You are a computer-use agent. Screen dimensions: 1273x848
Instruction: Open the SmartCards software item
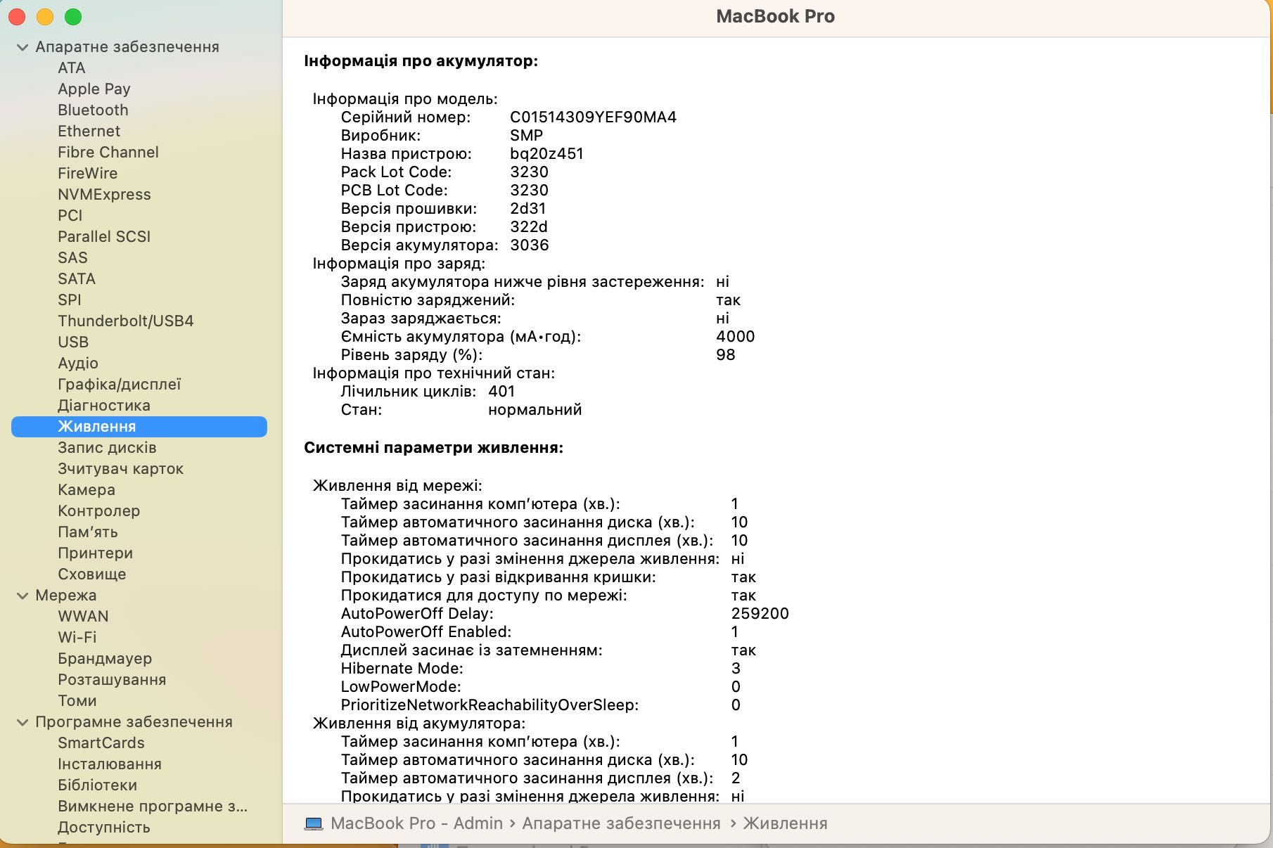tap(101, 743)
